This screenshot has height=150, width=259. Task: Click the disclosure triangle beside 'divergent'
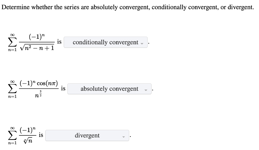[123, 137]
